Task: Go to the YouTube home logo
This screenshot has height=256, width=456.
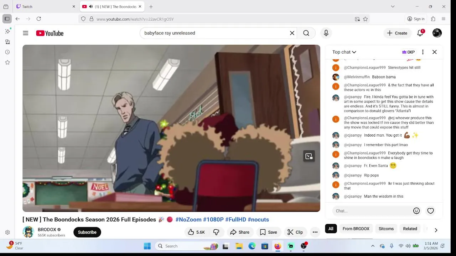Action: [50, 33]
